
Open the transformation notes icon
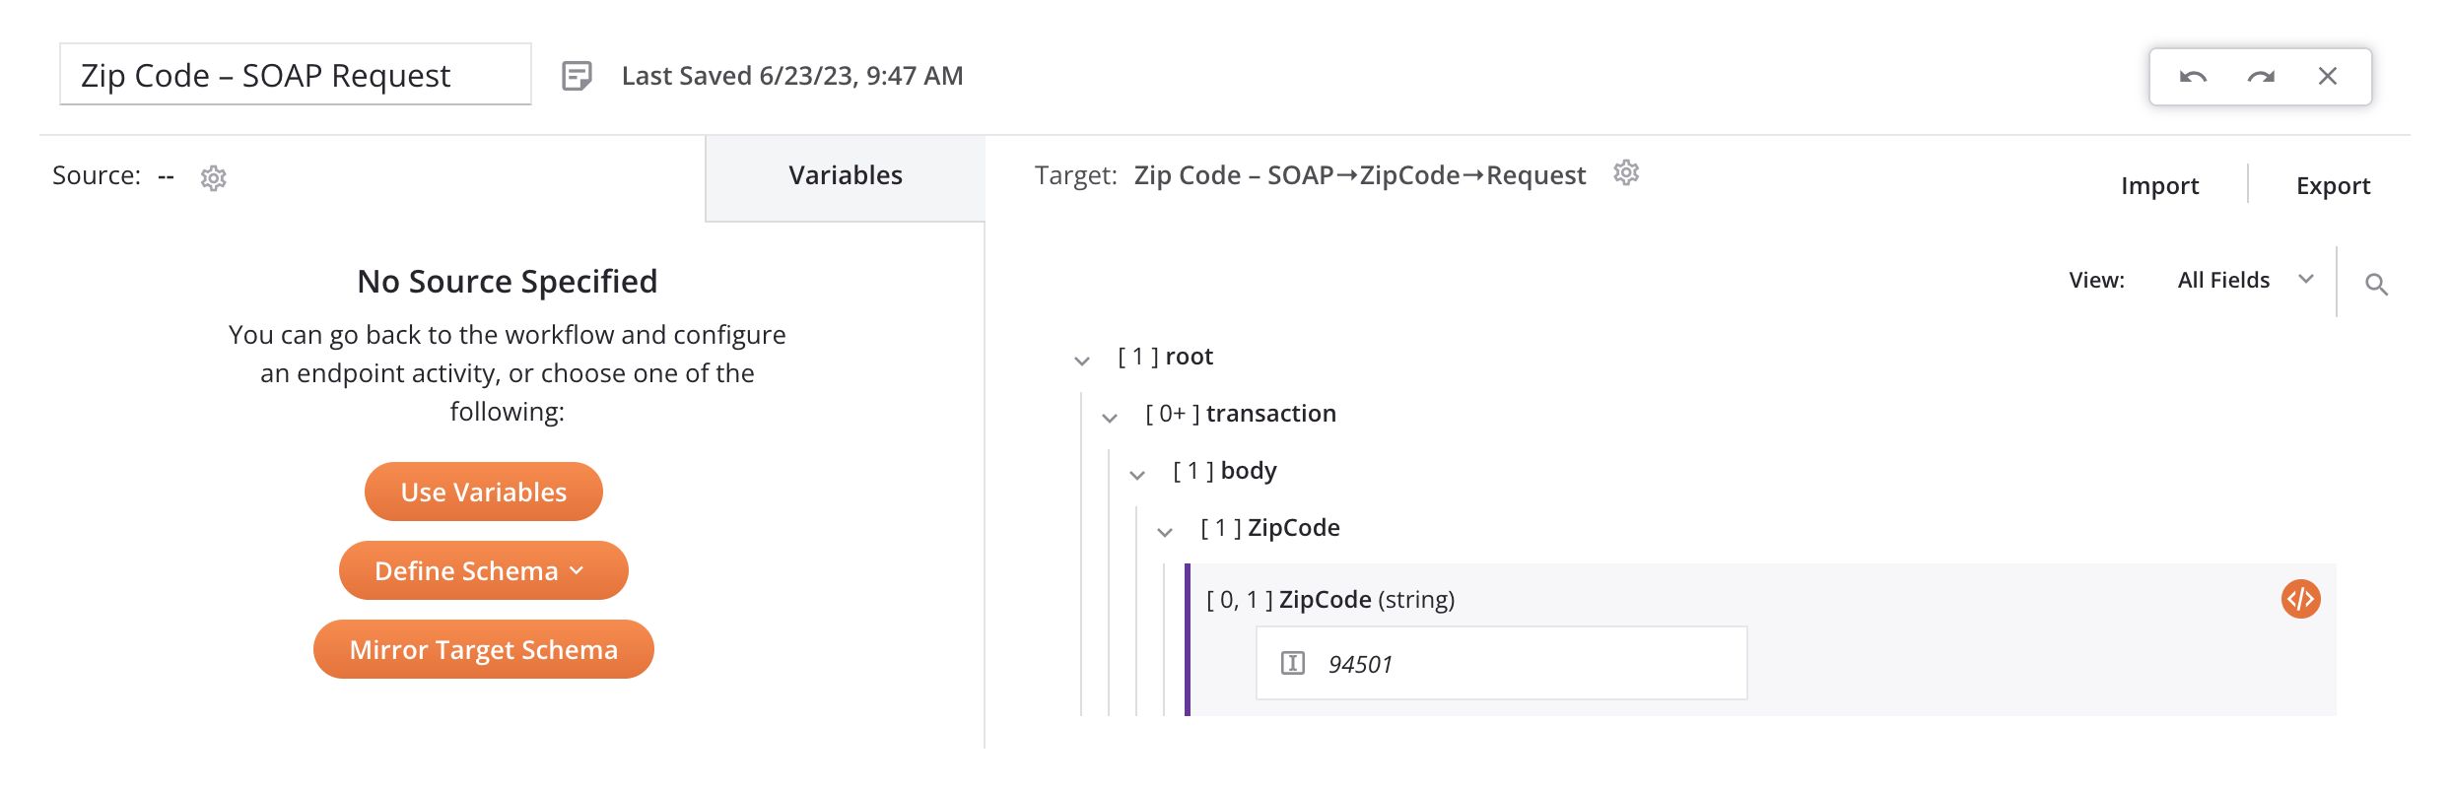click(577, 76)
